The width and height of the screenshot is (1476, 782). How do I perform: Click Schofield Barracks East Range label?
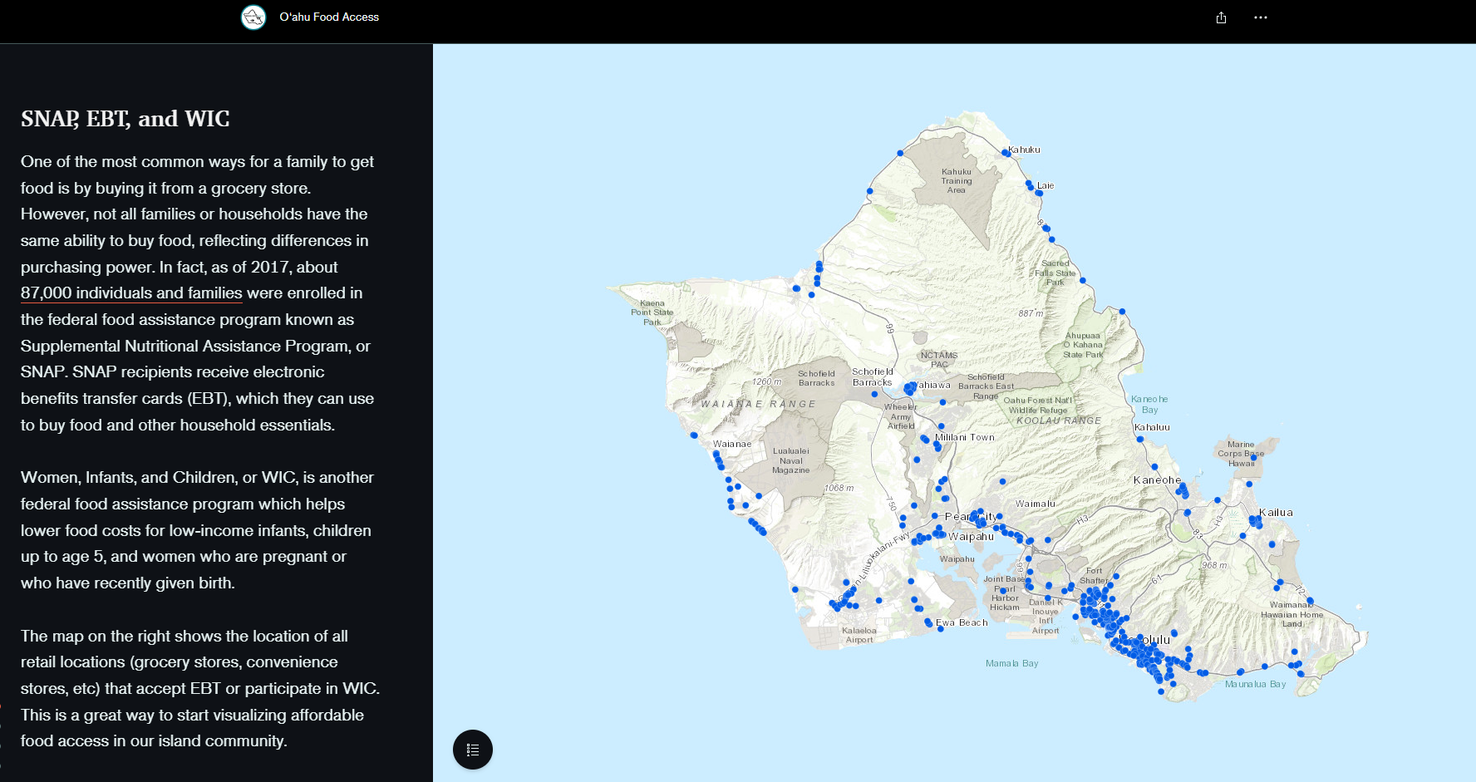pos(986,386)
